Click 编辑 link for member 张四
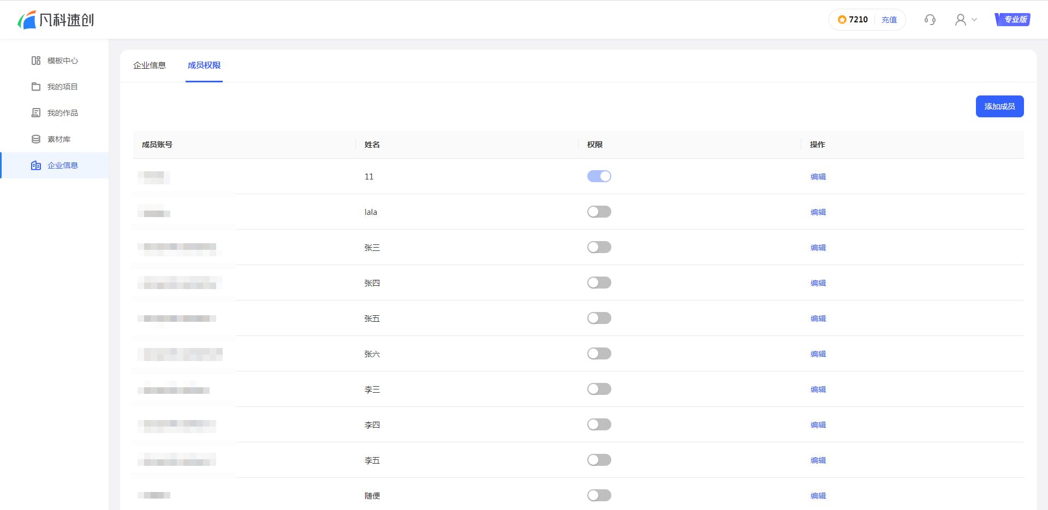 (818, 283)
